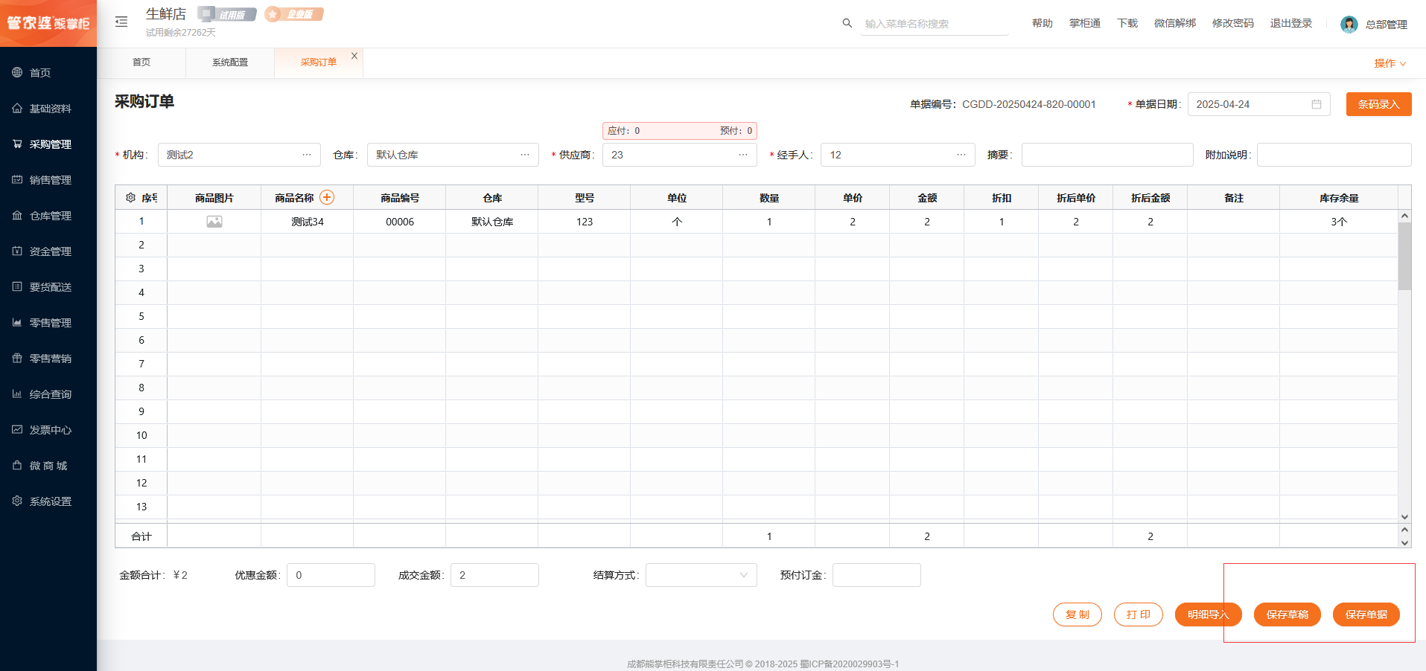This screenshot has width=1426, height=671.
Task: Open 综合查询 in the sidebar
Action: (x=48, y=394)
